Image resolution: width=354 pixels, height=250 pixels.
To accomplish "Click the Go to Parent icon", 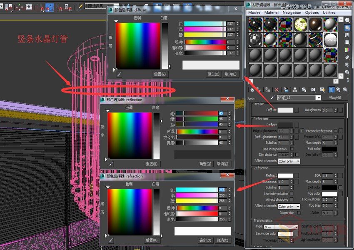I will (339, 90).
